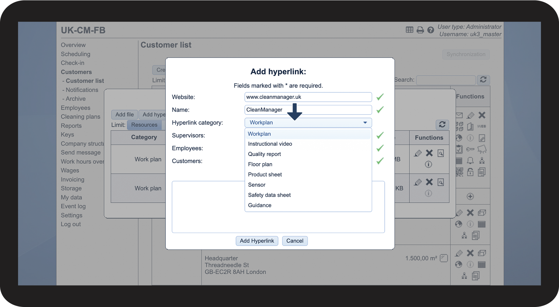Click the Add Hyperlink button
This screenshot has width=559, height=307.
coord(257,241)
